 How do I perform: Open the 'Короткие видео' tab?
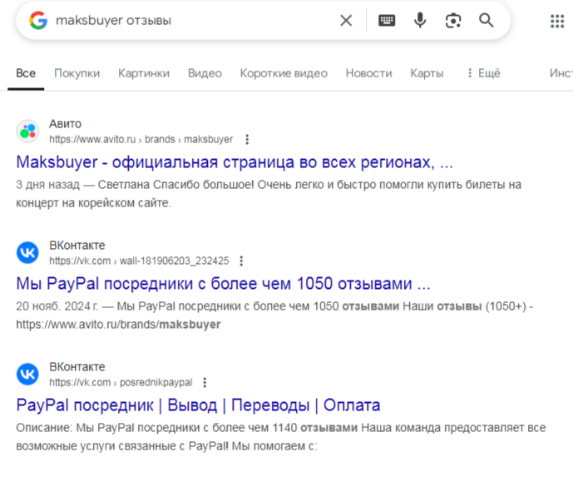284,73
